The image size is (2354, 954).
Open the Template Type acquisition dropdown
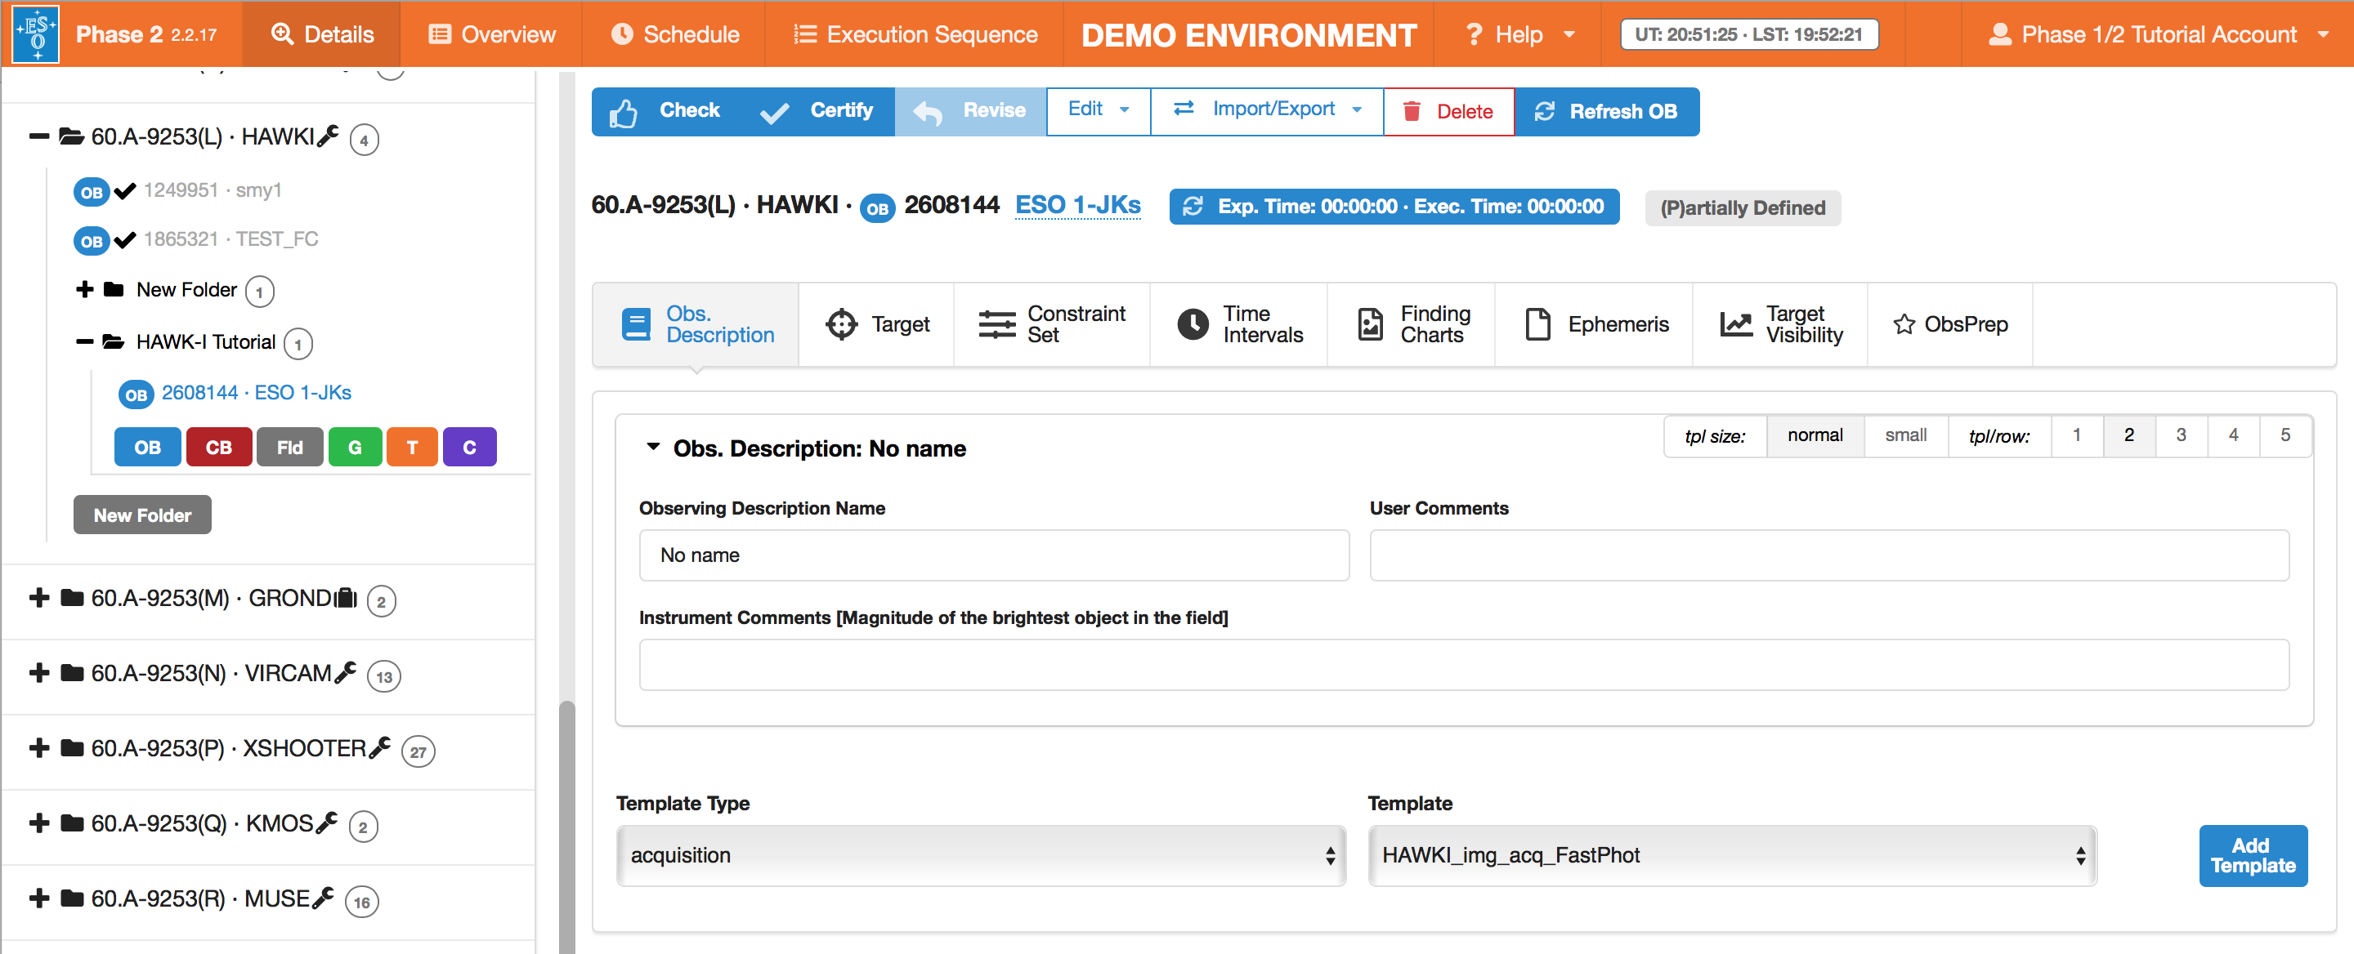click(x=981, y=855)
